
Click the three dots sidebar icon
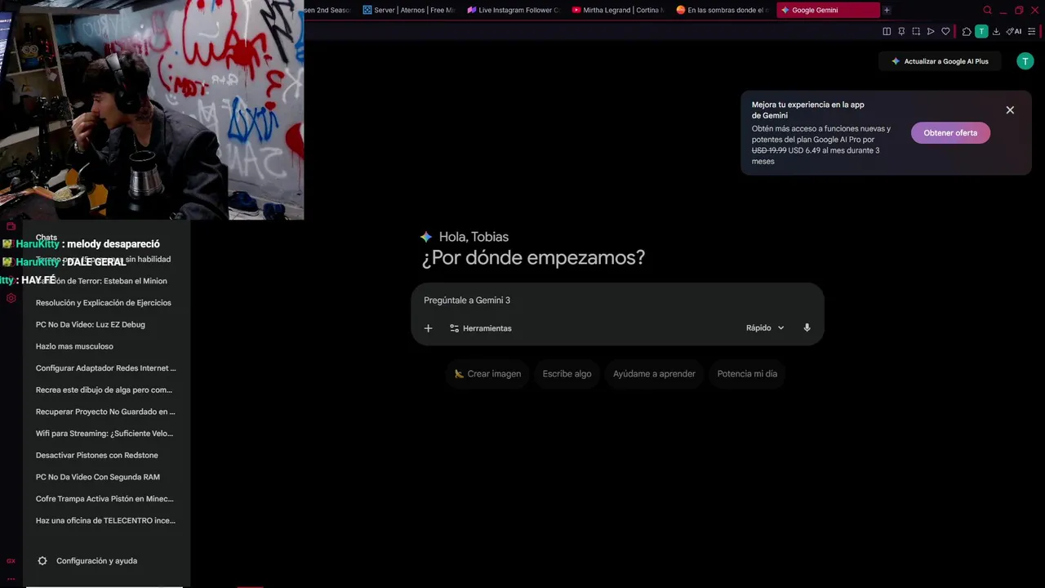coord(11,578)
